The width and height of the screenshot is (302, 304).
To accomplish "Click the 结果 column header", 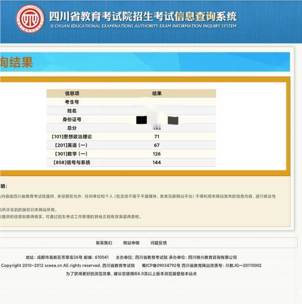I will (157, 93).
